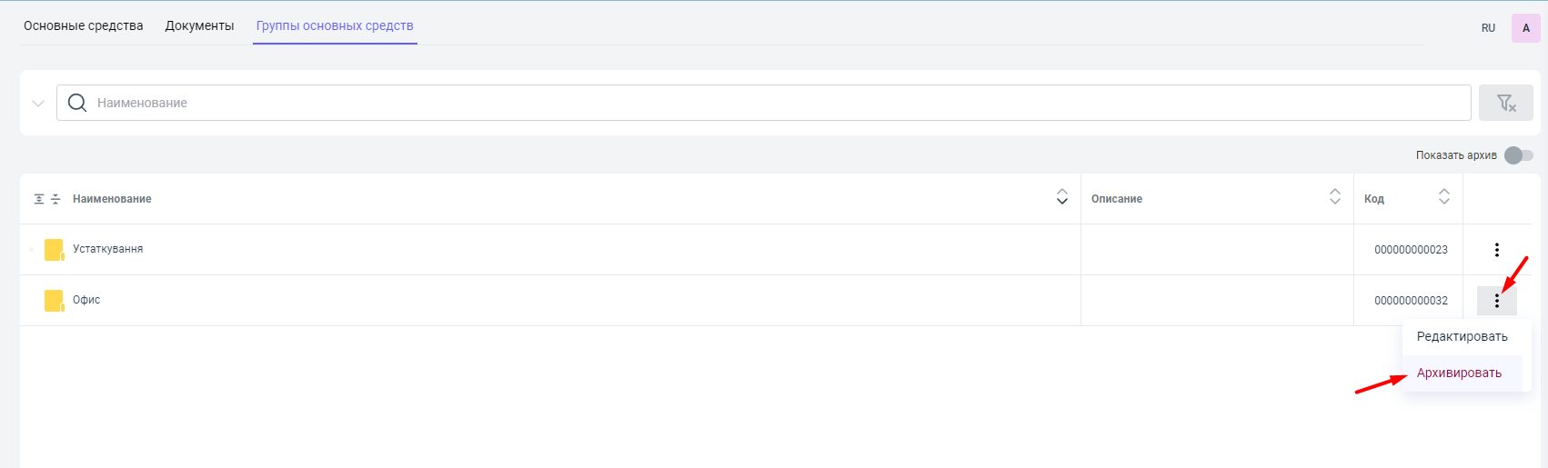Select 'Архивировать' in the context menu
The width and height of the screenshot is (1548, 468).
pyautogui.click(x=1459, y=373)
